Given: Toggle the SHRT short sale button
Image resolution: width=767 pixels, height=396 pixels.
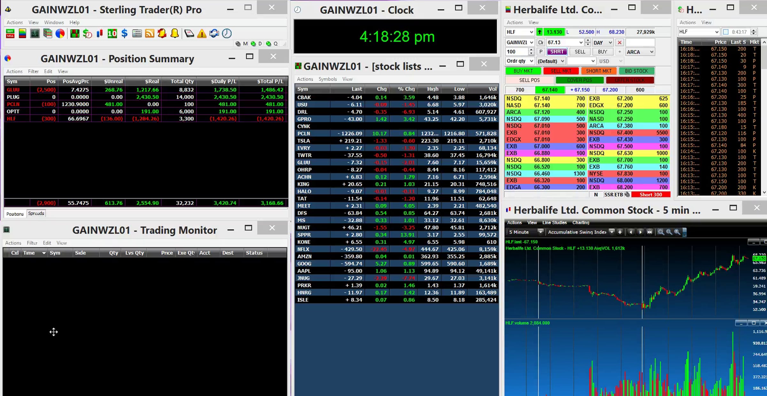Looking at the screenshot, I should coord(557,52).
